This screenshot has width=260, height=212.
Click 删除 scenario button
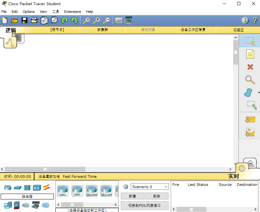click(x=157, y=196)
